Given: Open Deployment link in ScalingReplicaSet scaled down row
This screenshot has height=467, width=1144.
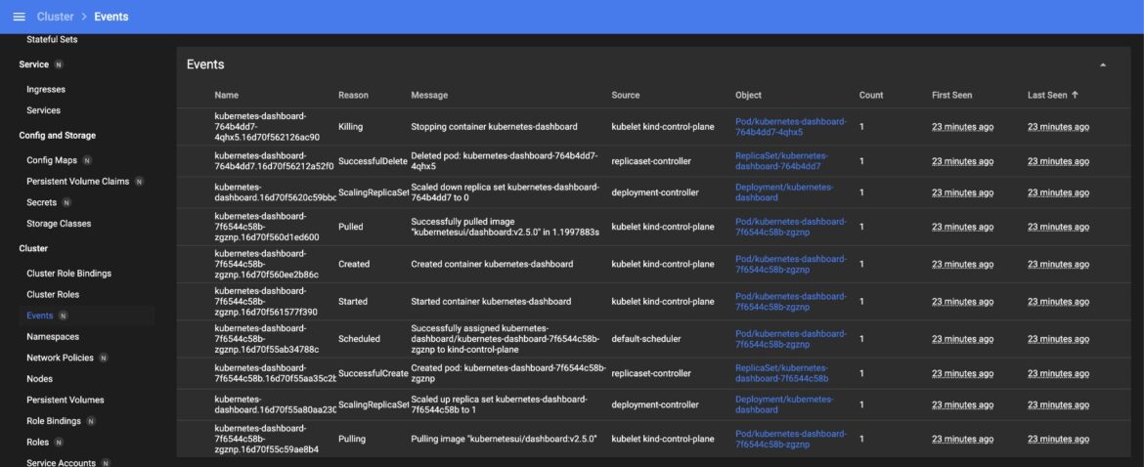Looking at the screenshot, I should [x=784, y=192].
